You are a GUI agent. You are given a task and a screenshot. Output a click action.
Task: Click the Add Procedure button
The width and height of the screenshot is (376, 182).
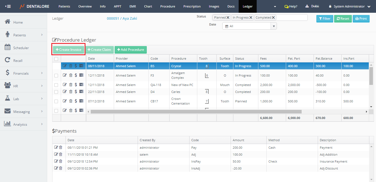coord(130,50)
